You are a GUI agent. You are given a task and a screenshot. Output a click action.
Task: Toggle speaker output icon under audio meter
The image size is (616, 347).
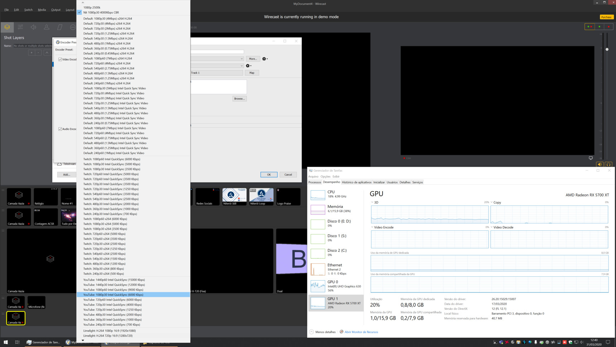tap(599, 165)
